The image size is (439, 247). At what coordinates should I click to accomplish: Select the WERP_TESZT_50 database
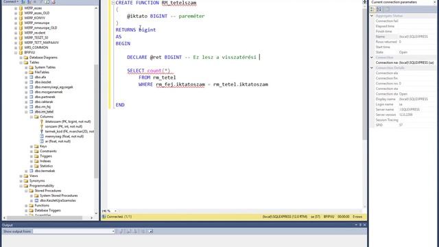(36, 38)
